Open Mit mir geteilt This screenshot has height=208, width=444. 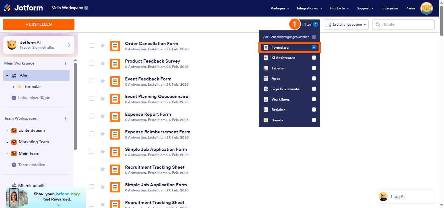tap(32, 186)
